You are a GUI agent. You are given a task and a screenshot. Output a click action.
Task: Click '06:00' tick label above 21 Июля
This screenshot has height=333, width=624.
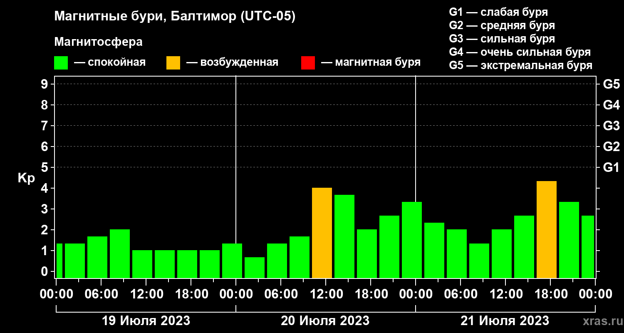coord(461,294)
